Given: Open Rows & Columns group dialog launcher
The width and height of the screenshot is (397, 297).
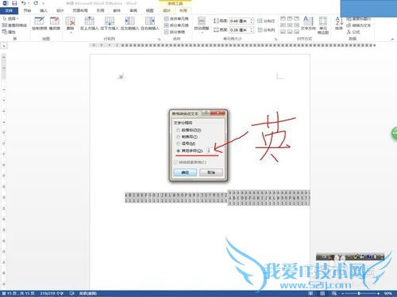Looking at the screenshot, I should coord(160,39).
